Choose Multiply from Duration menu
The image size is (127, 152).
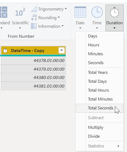pos(100,127)
